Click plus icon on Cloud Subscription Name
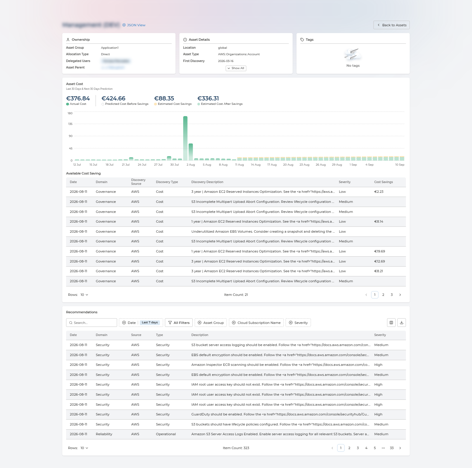Image resolution: width=472 pixels, height=468 pixels. tap(234, 323)
